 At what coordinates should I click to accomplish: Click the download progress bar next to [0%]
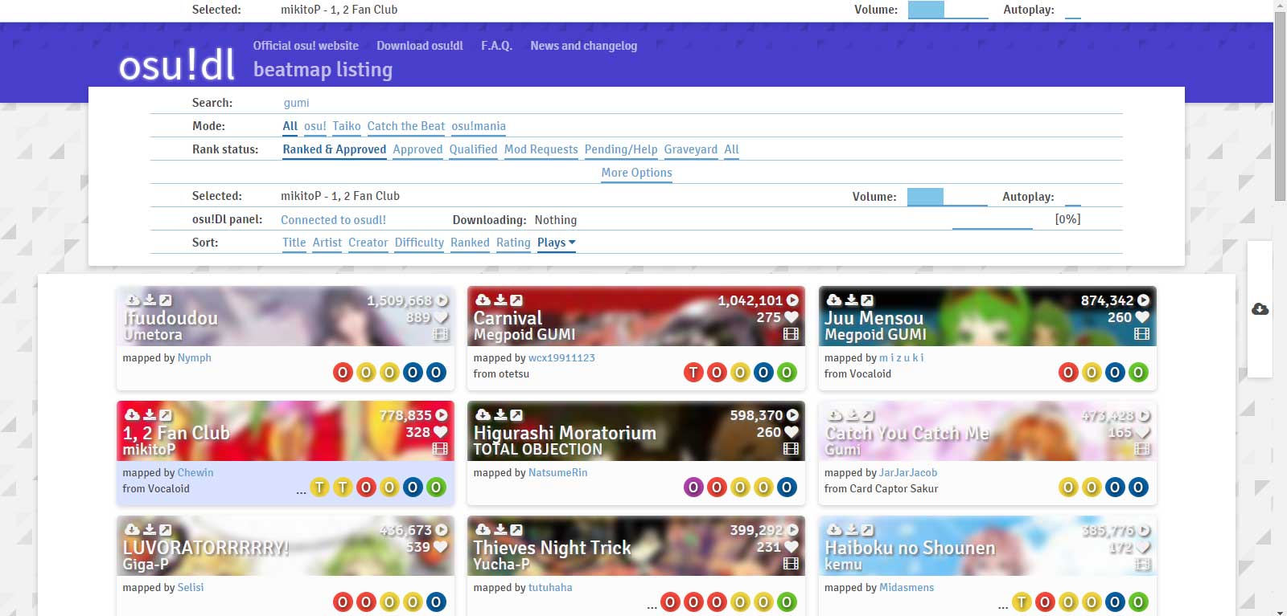993,220
